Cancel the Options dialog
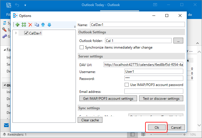202x138 pixels. tap(176, 127)
